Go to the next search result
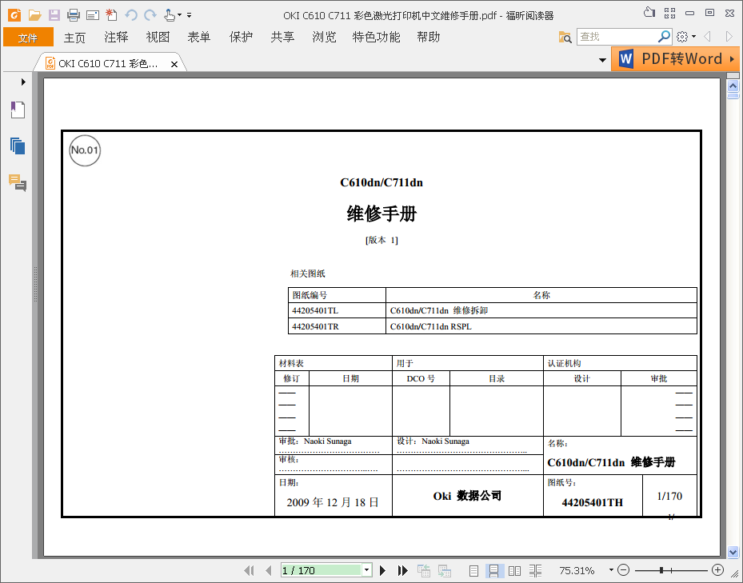Screen dimensions: 743x583 [x=729, y=37]
